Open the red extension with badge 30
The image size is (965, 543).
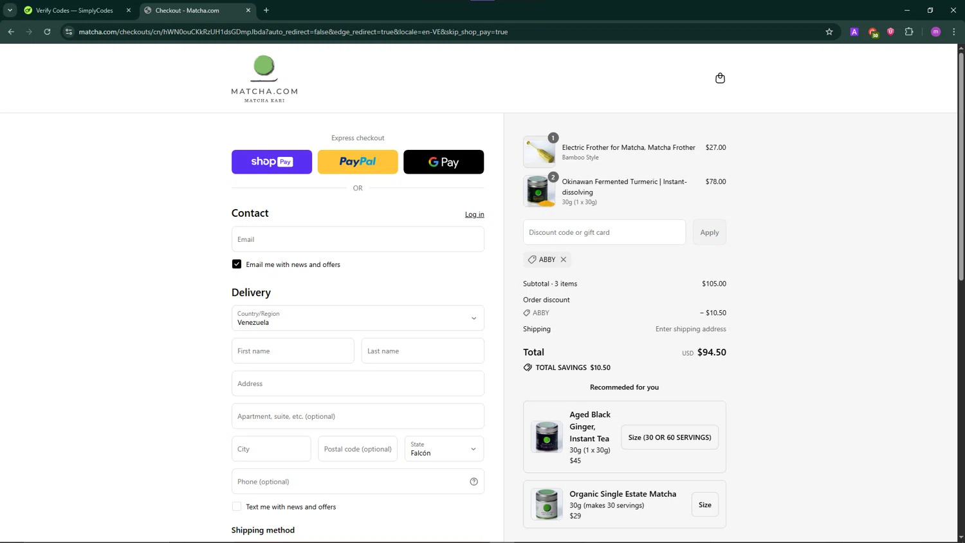point(873,32)
